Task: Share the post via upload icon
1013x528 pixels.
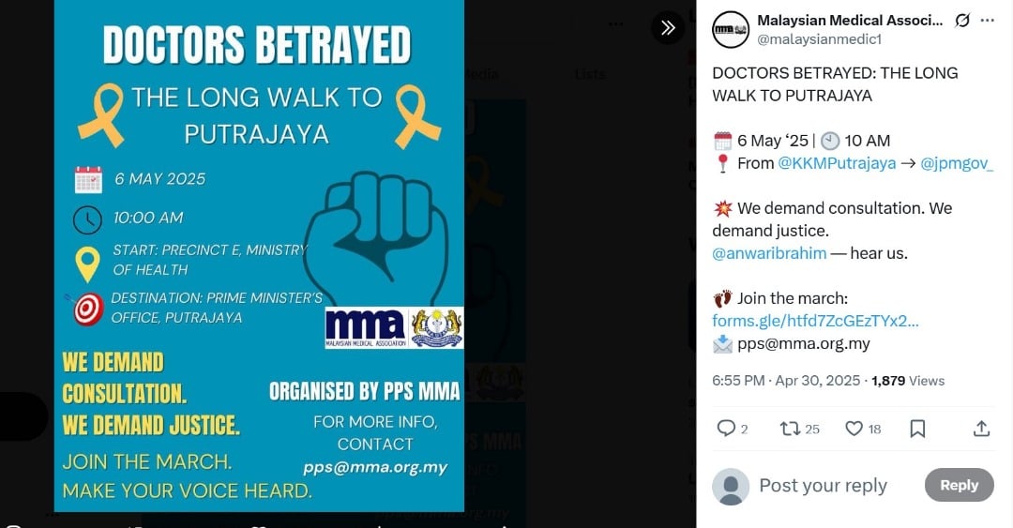Action: [x=981, y=428]
